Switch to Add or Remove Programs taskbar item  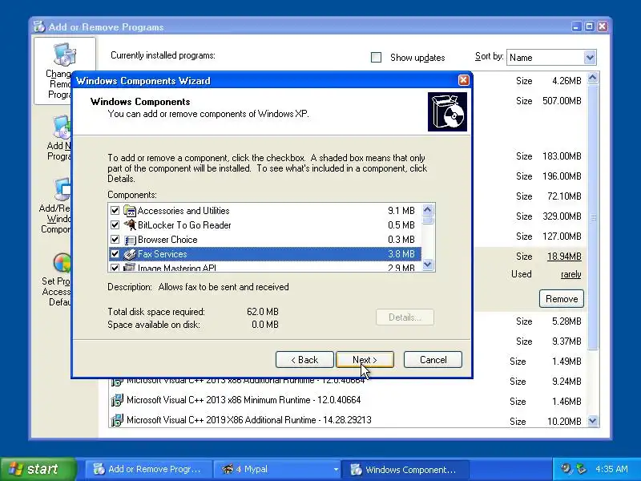(x=149, y=469)
